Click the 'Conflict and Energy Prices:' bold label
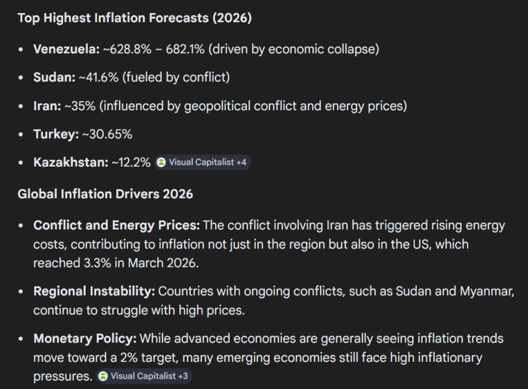 click(x=116, y=225)
